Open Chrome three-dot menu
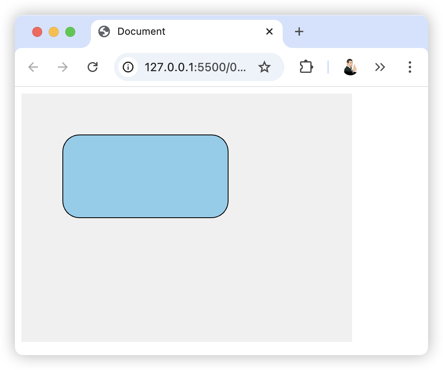443x370 pixels. 410,67
